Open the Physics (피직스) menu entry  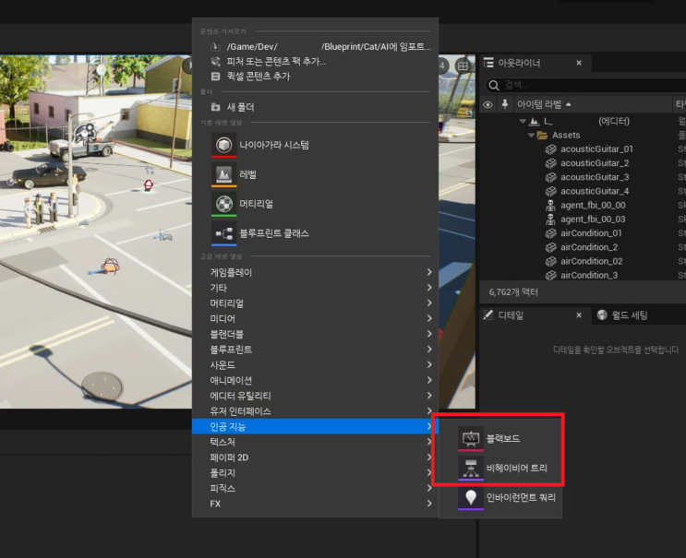tap(315, 488)
